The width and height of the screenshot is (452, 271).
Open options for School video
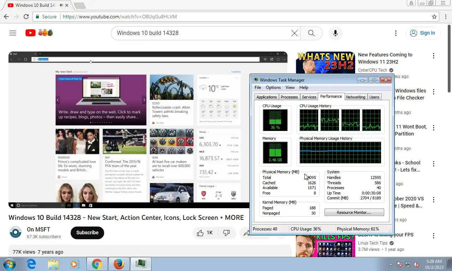pyautogui.click(x=433, y=164)
